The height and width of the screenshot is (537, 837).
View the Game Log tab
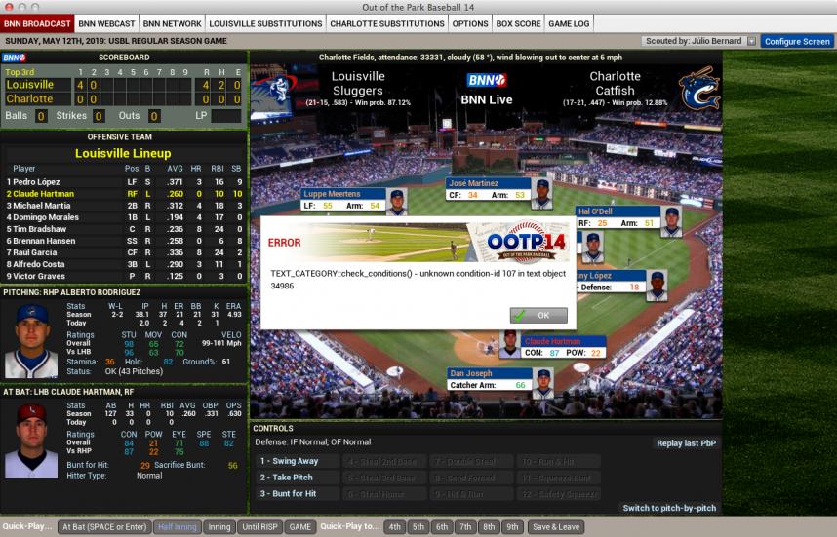[569, 24]
